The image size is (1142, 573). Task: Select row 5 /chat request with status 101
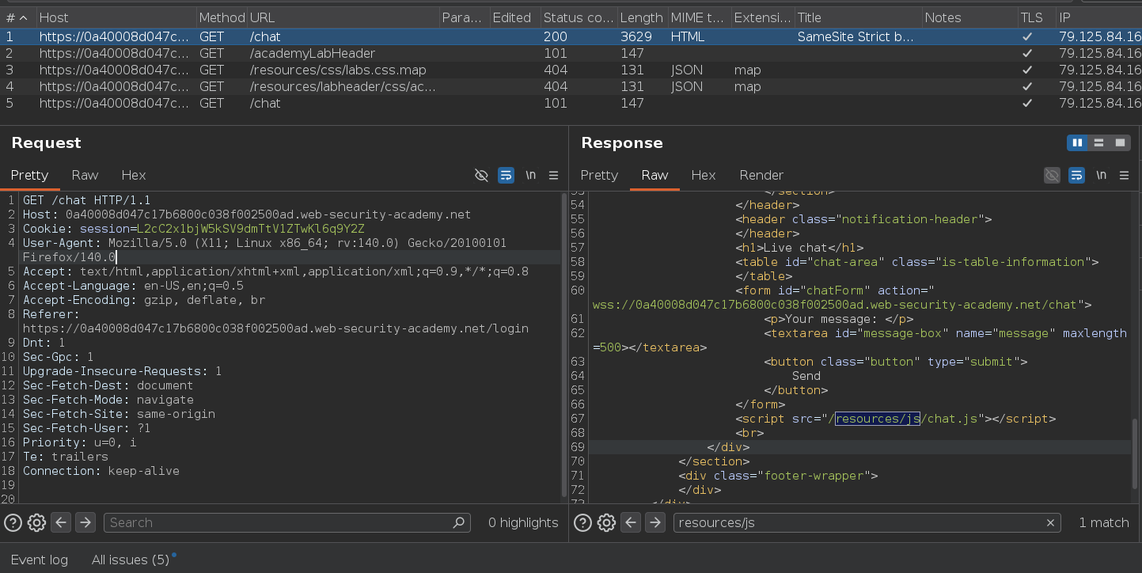(x=571, y=103)
